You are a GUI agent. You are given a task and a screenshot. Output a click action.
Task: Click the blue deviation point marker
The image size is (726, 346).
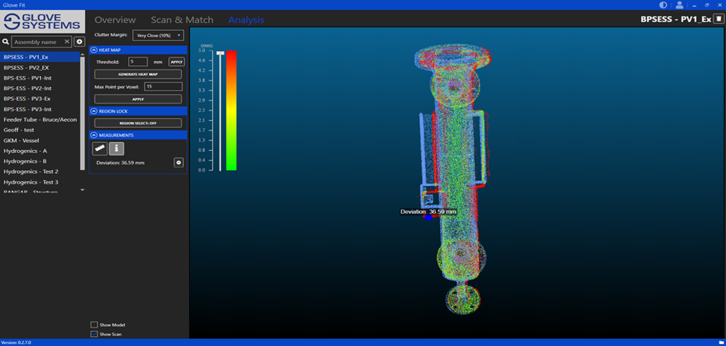(428, 217)
